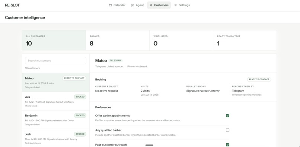Click 'When an opening matches' text
This screenshot has width=300, height=147.
click(x=247, y=95)
